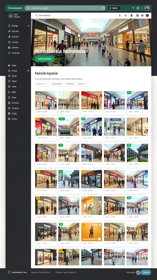This screenshot has height=280, width=157.
Task: Open the last filter dropdown with chevron
Action: [x=82, y=84]
